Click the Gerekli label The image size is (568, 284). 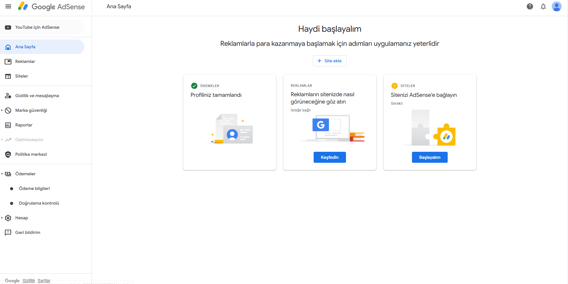point(397,104)
